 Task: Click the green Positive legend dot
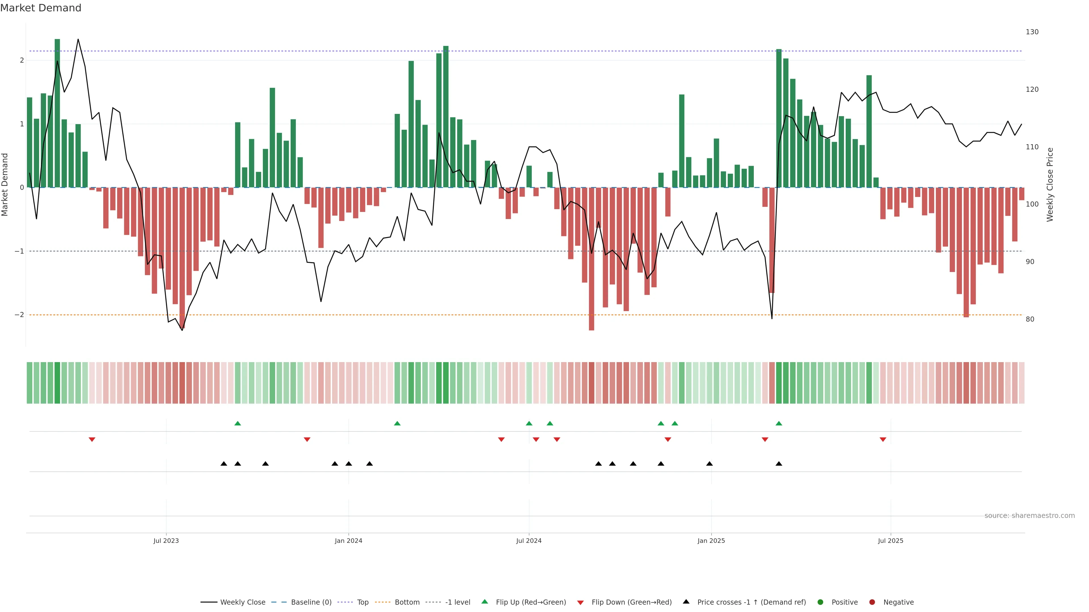pyautogui.click(x=820, y=602)
